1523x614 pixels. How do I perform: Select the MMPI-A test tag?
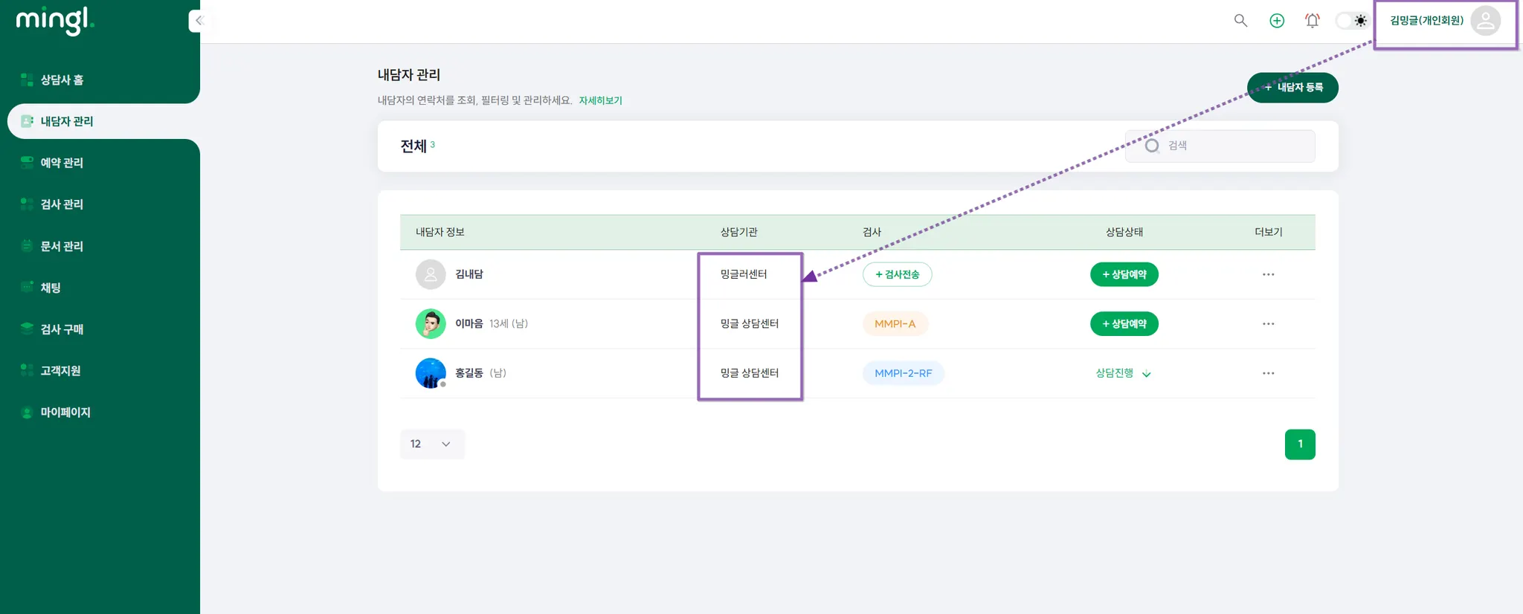tap(895, 324)
